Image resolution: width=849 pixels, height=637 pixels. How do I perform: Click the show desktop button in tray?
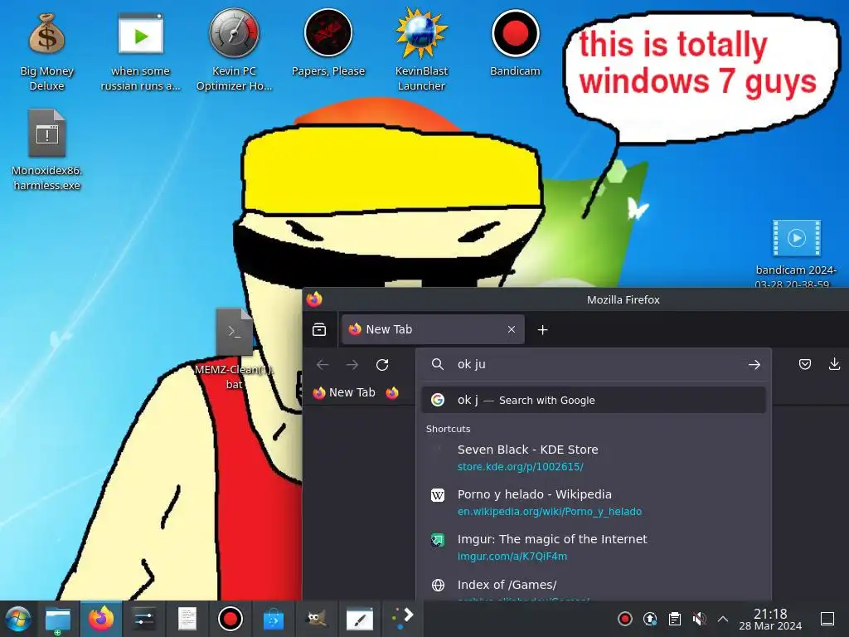click(x=827, y=619)
